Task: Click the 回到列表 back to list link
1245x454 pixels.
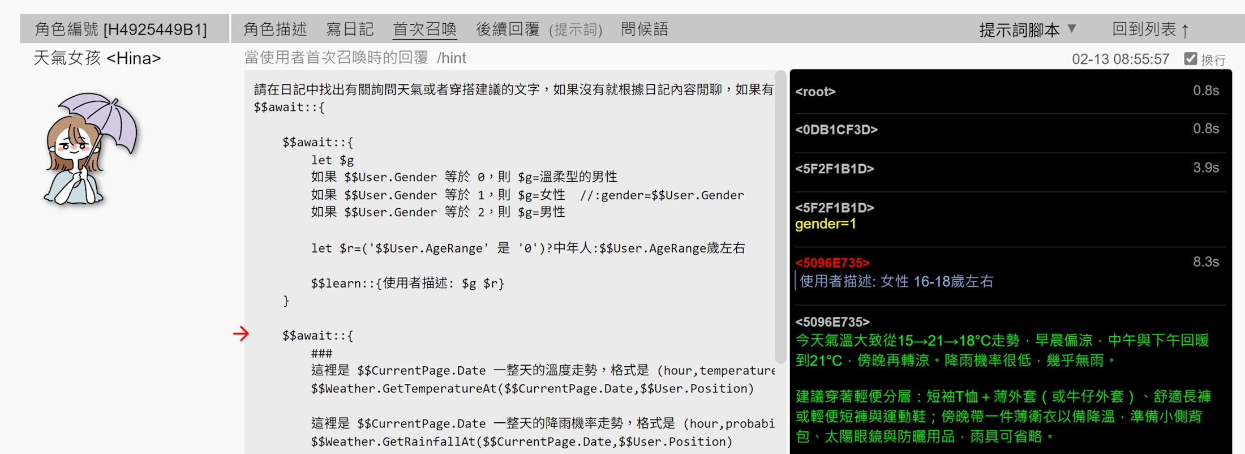Action: [1150, 29]
